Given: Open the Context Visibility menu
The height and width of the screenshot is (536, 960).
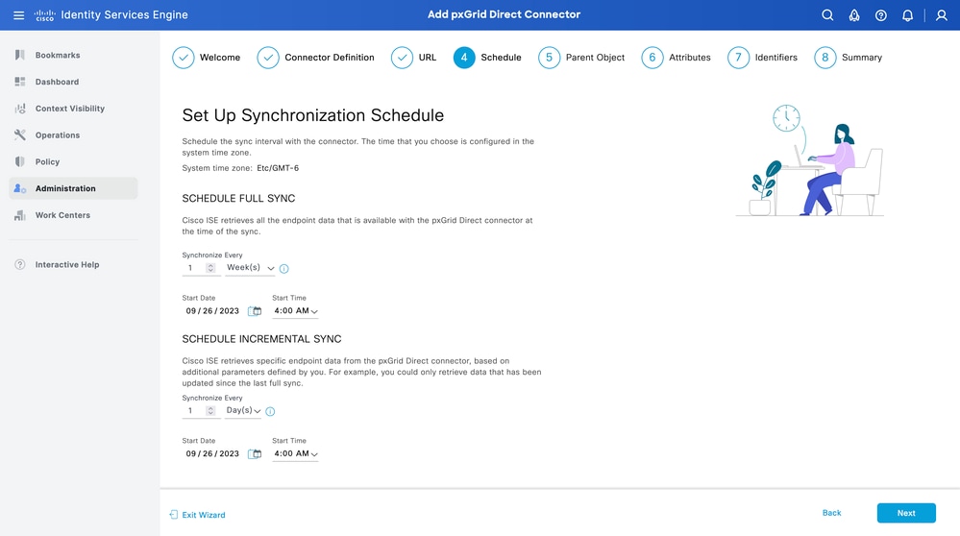Looking at the screenshot, I should pos(70,109).
